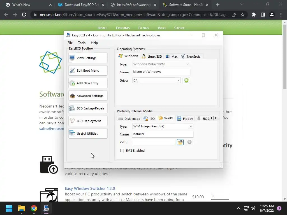Open Add New Entry section

(88, 83)
